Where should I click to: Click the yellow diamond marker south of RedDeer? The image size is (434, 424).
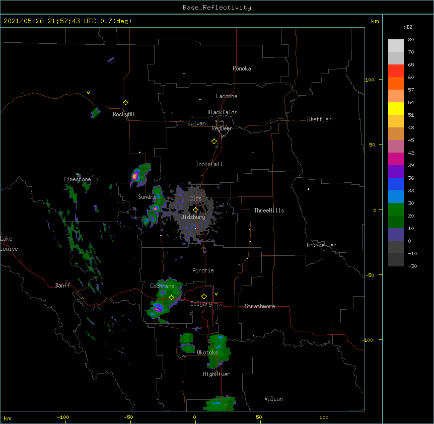pos(214,142)
